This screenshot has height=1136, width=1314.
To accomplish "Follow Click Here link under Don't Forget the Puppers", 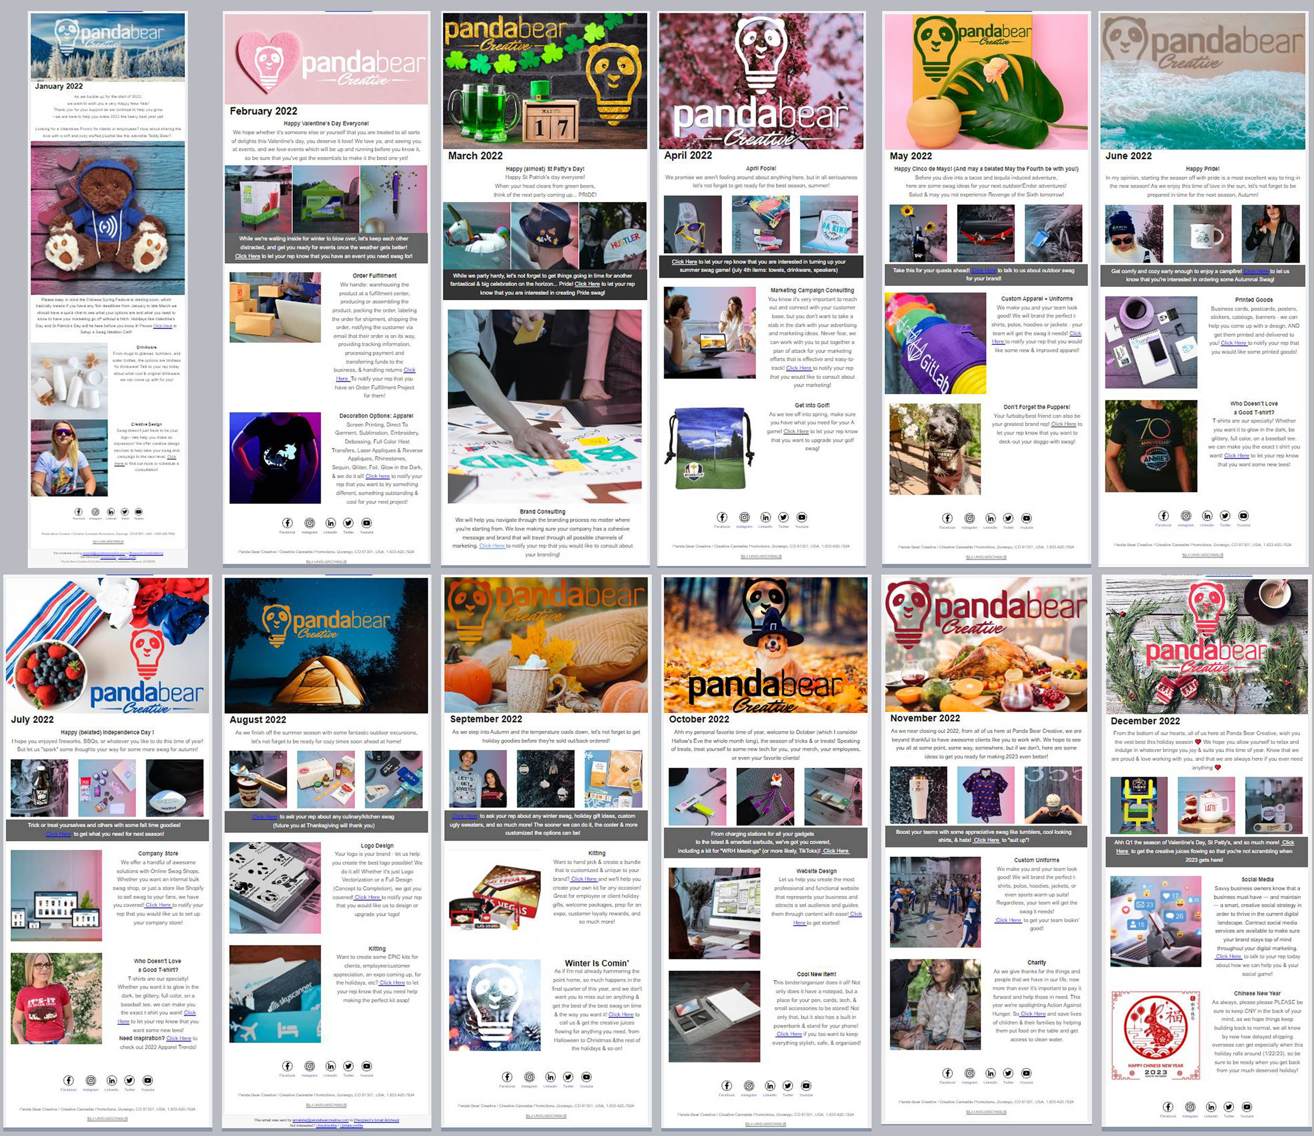I will click(1063, 424).
